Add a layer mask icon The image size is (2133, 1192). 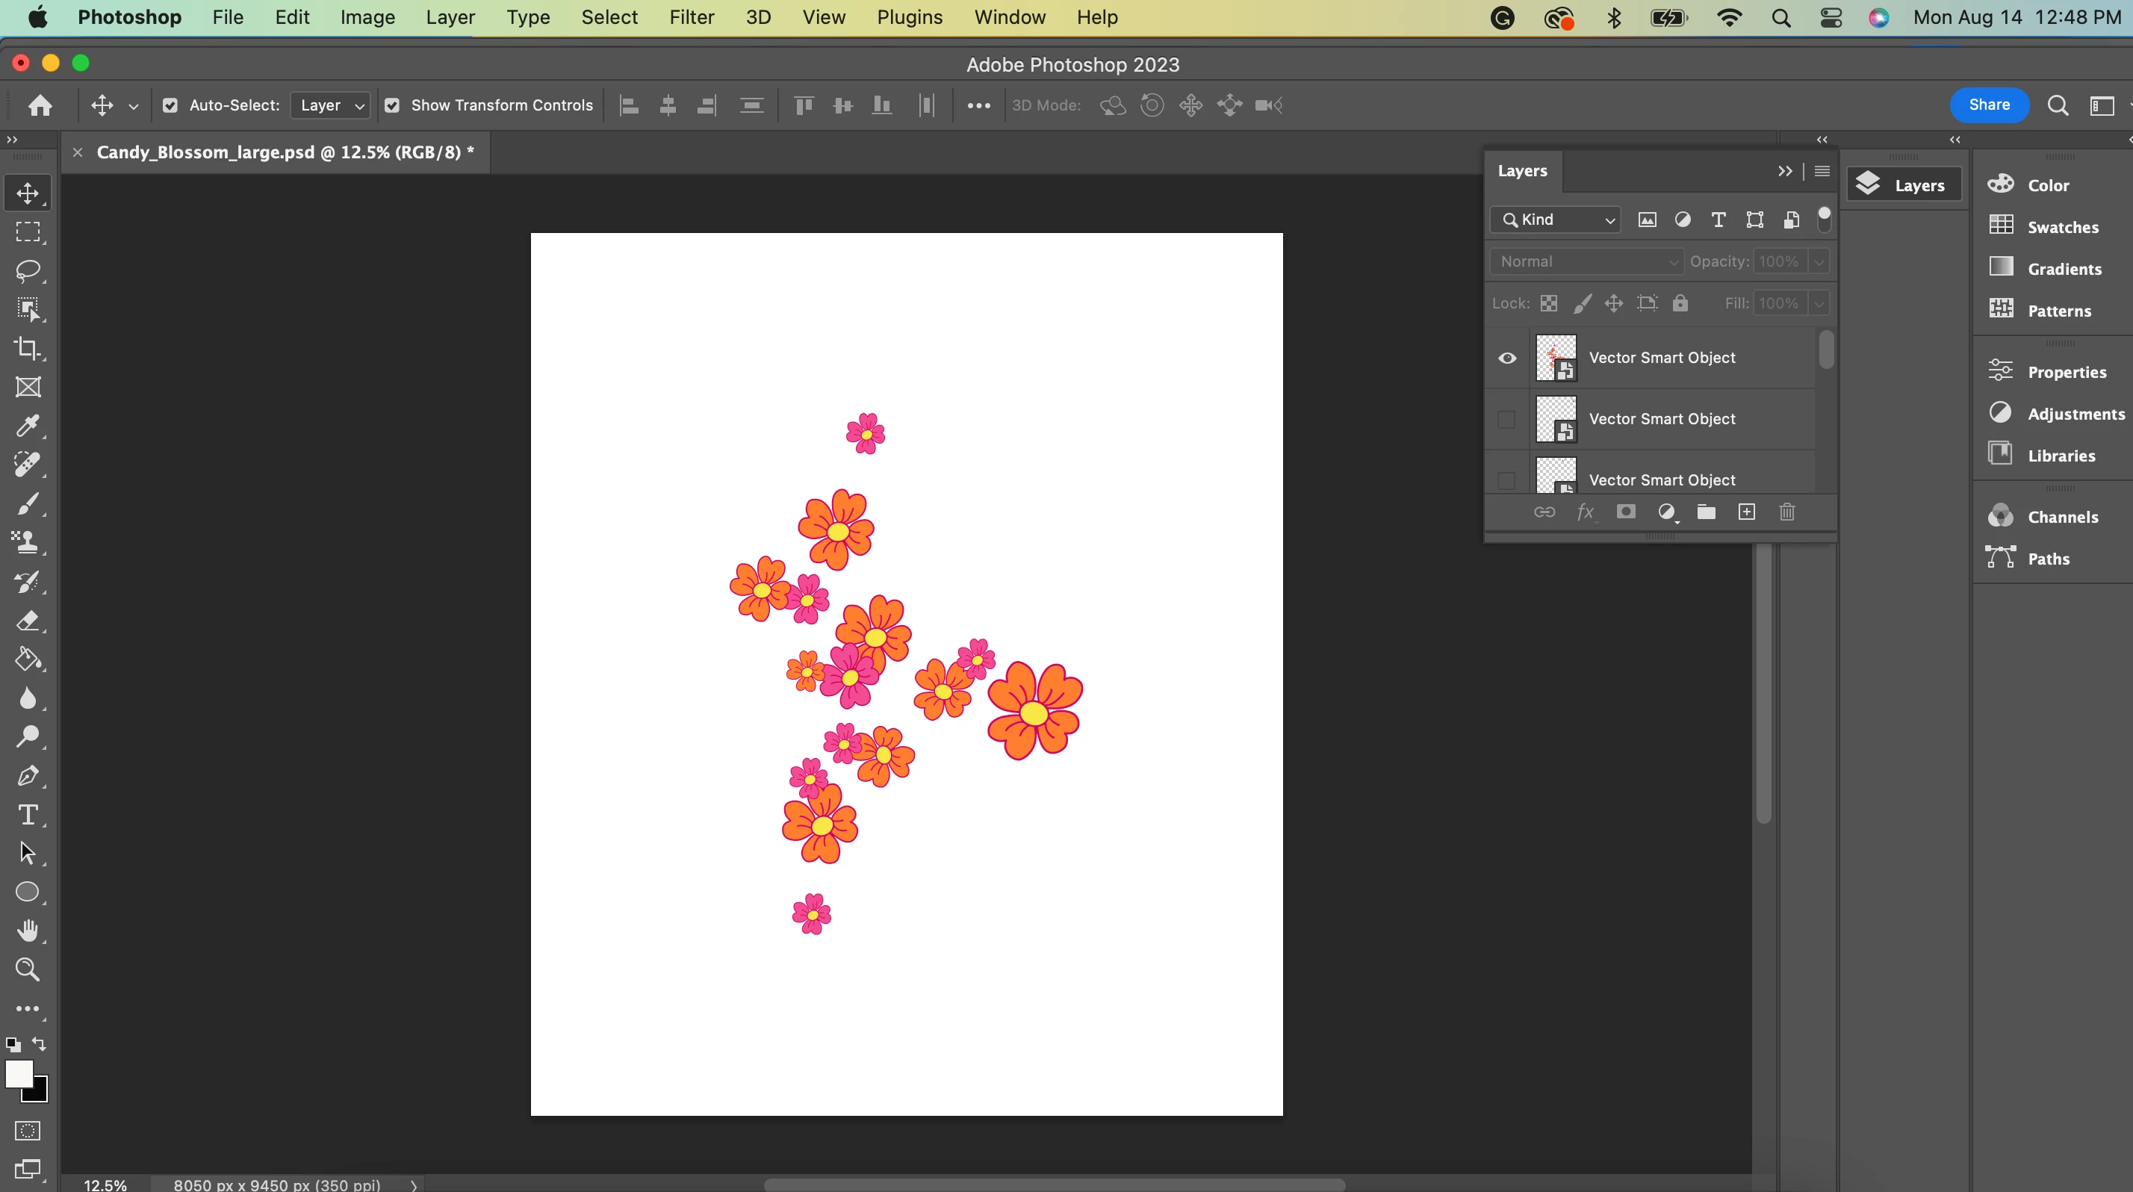(1625, 512)
